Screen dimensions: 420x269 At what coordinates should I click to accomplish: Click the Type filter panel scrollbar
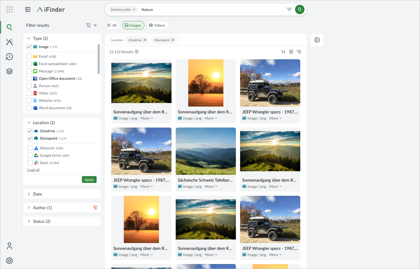click(x=99, y=59)
